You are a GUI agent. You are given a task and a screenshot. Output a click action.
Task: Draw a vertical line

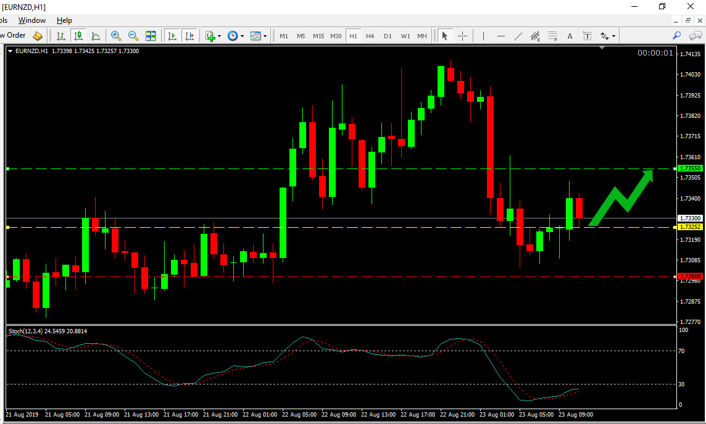pos(483,36)
